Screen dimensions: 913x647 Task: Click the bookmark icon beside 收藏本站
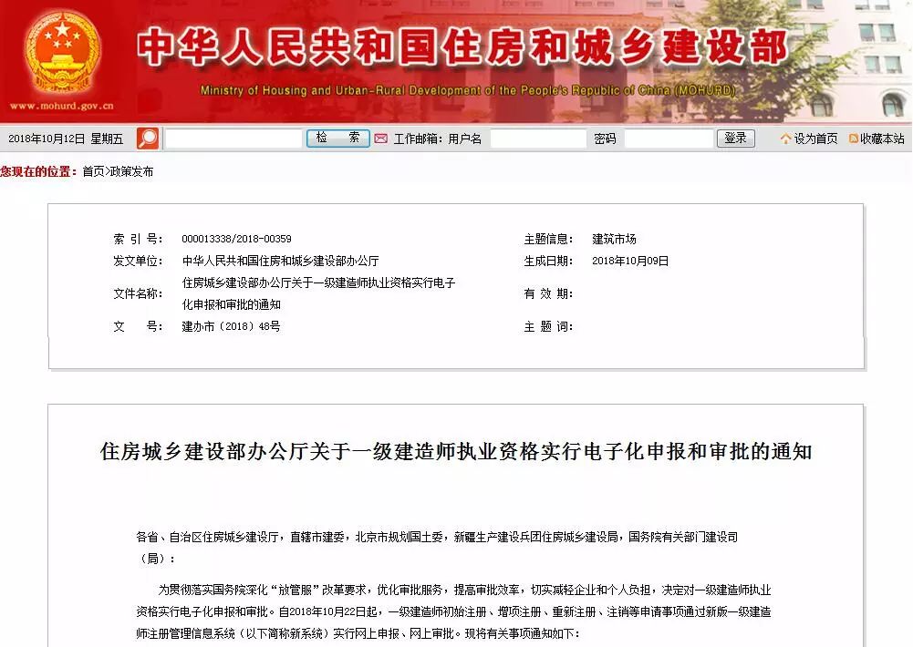coord(853,139)
